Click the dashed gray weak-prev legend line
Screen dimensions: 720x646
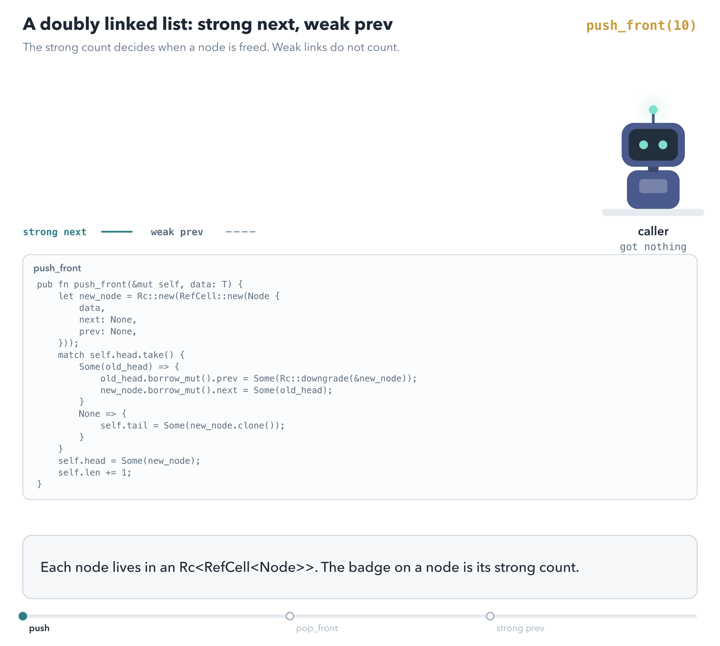pos(241,232)
